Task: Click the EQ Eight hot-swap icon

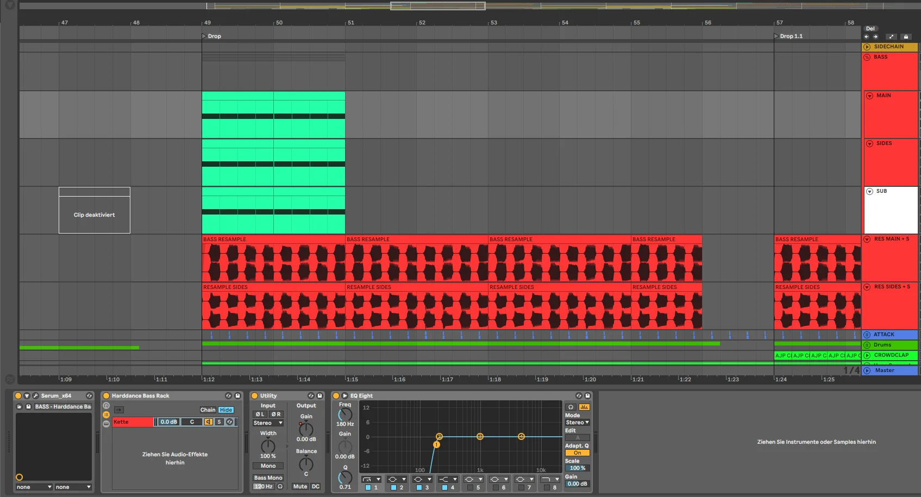Action: [x=579, y=396]
